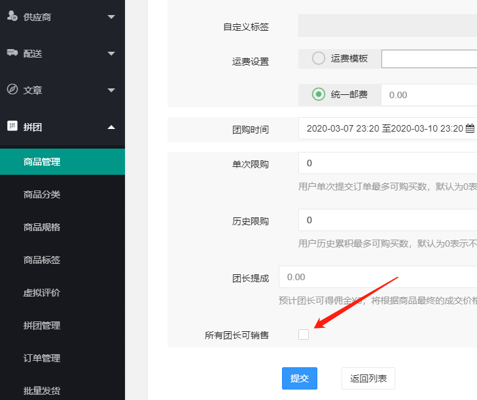
Task: Click the 返回列表 button
Action: 368,378
